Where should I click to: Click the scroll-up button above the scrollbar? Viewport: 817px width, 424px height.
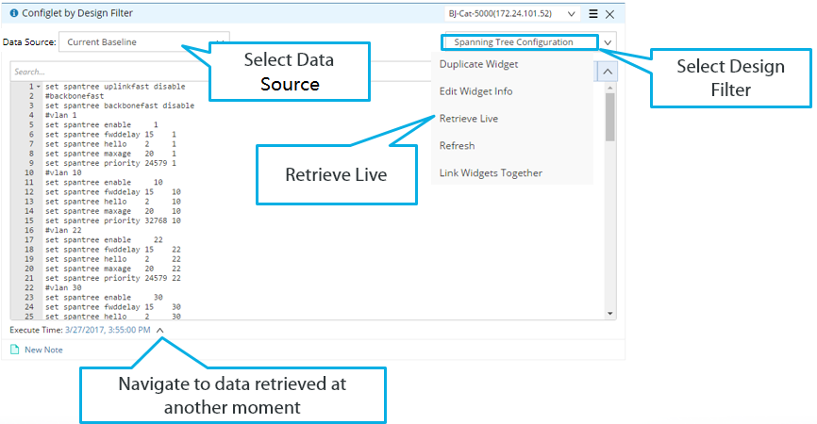[x=609, y=72]
